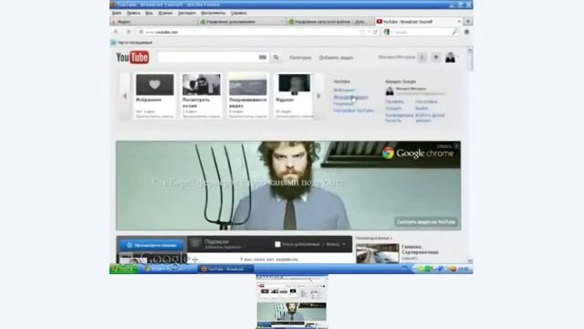The image size is (584, 329).
Task: Open the Часто посещаемые bookmarks folder
Action: click(131, 43)
